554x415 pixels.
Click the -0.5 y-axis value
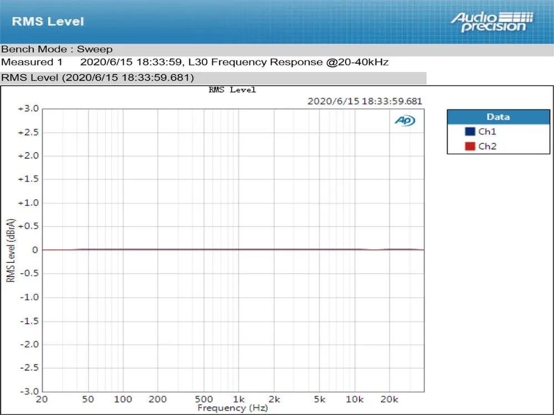tap(29, 273)
